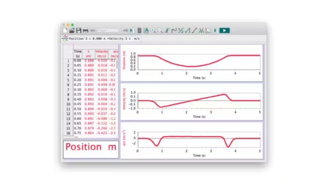The width and height of the screenshot is (329, 185).
Task: Go to previous page arrow
Action: [92, 31]
